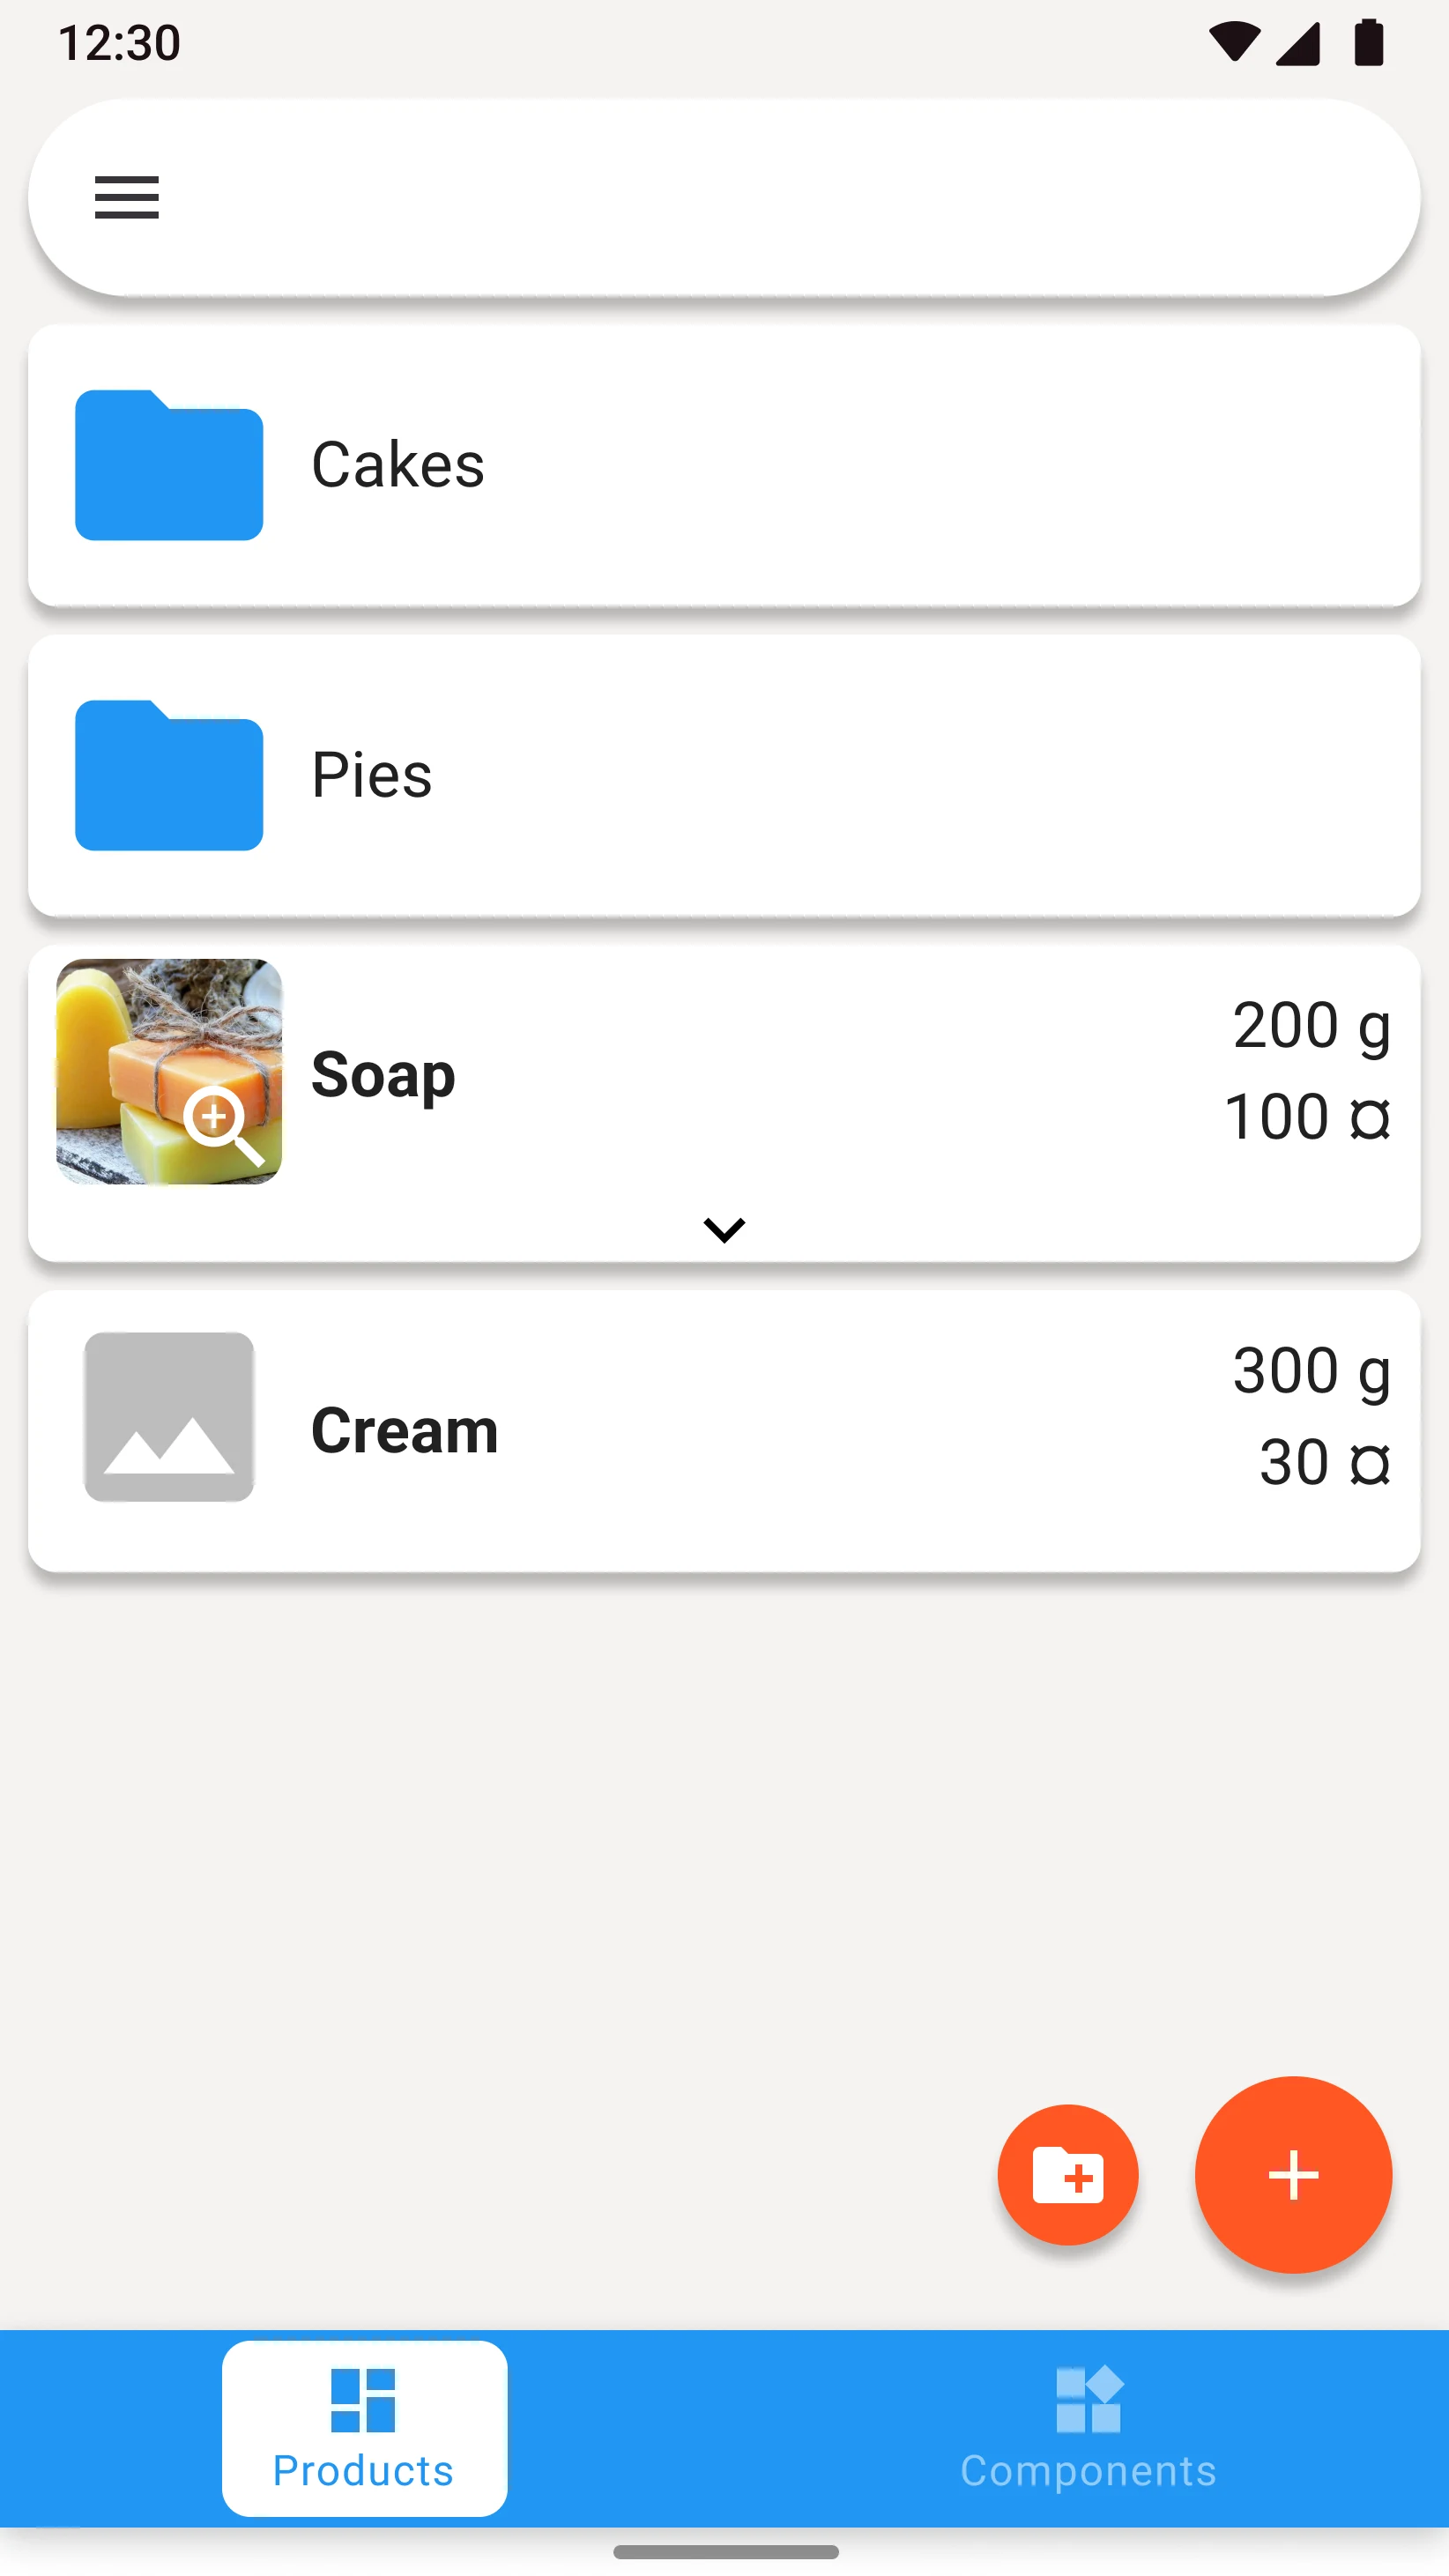The image size is (1449, 2576).
Task: Select the Products tab label
Action: click(363, 2470)
